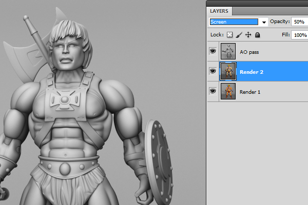Viewport: 308px width, 205px height.
Task: Switch to the Layers tab
Action: click(220, 11)
